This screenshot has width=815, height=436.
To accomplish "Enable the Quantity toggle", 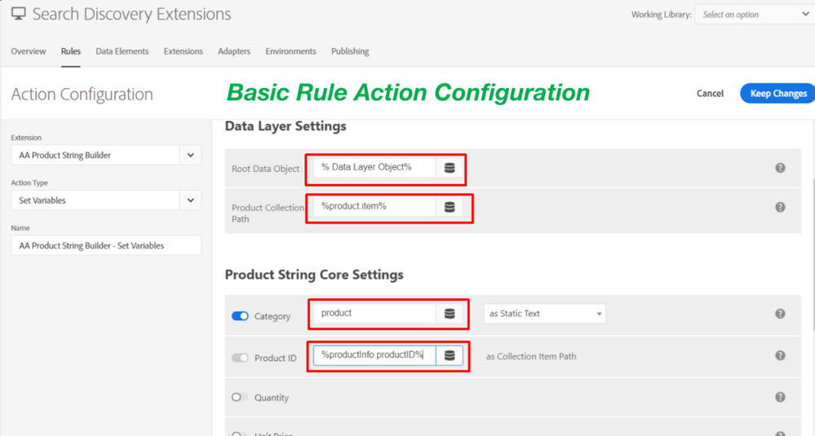I will click(240, 398).
